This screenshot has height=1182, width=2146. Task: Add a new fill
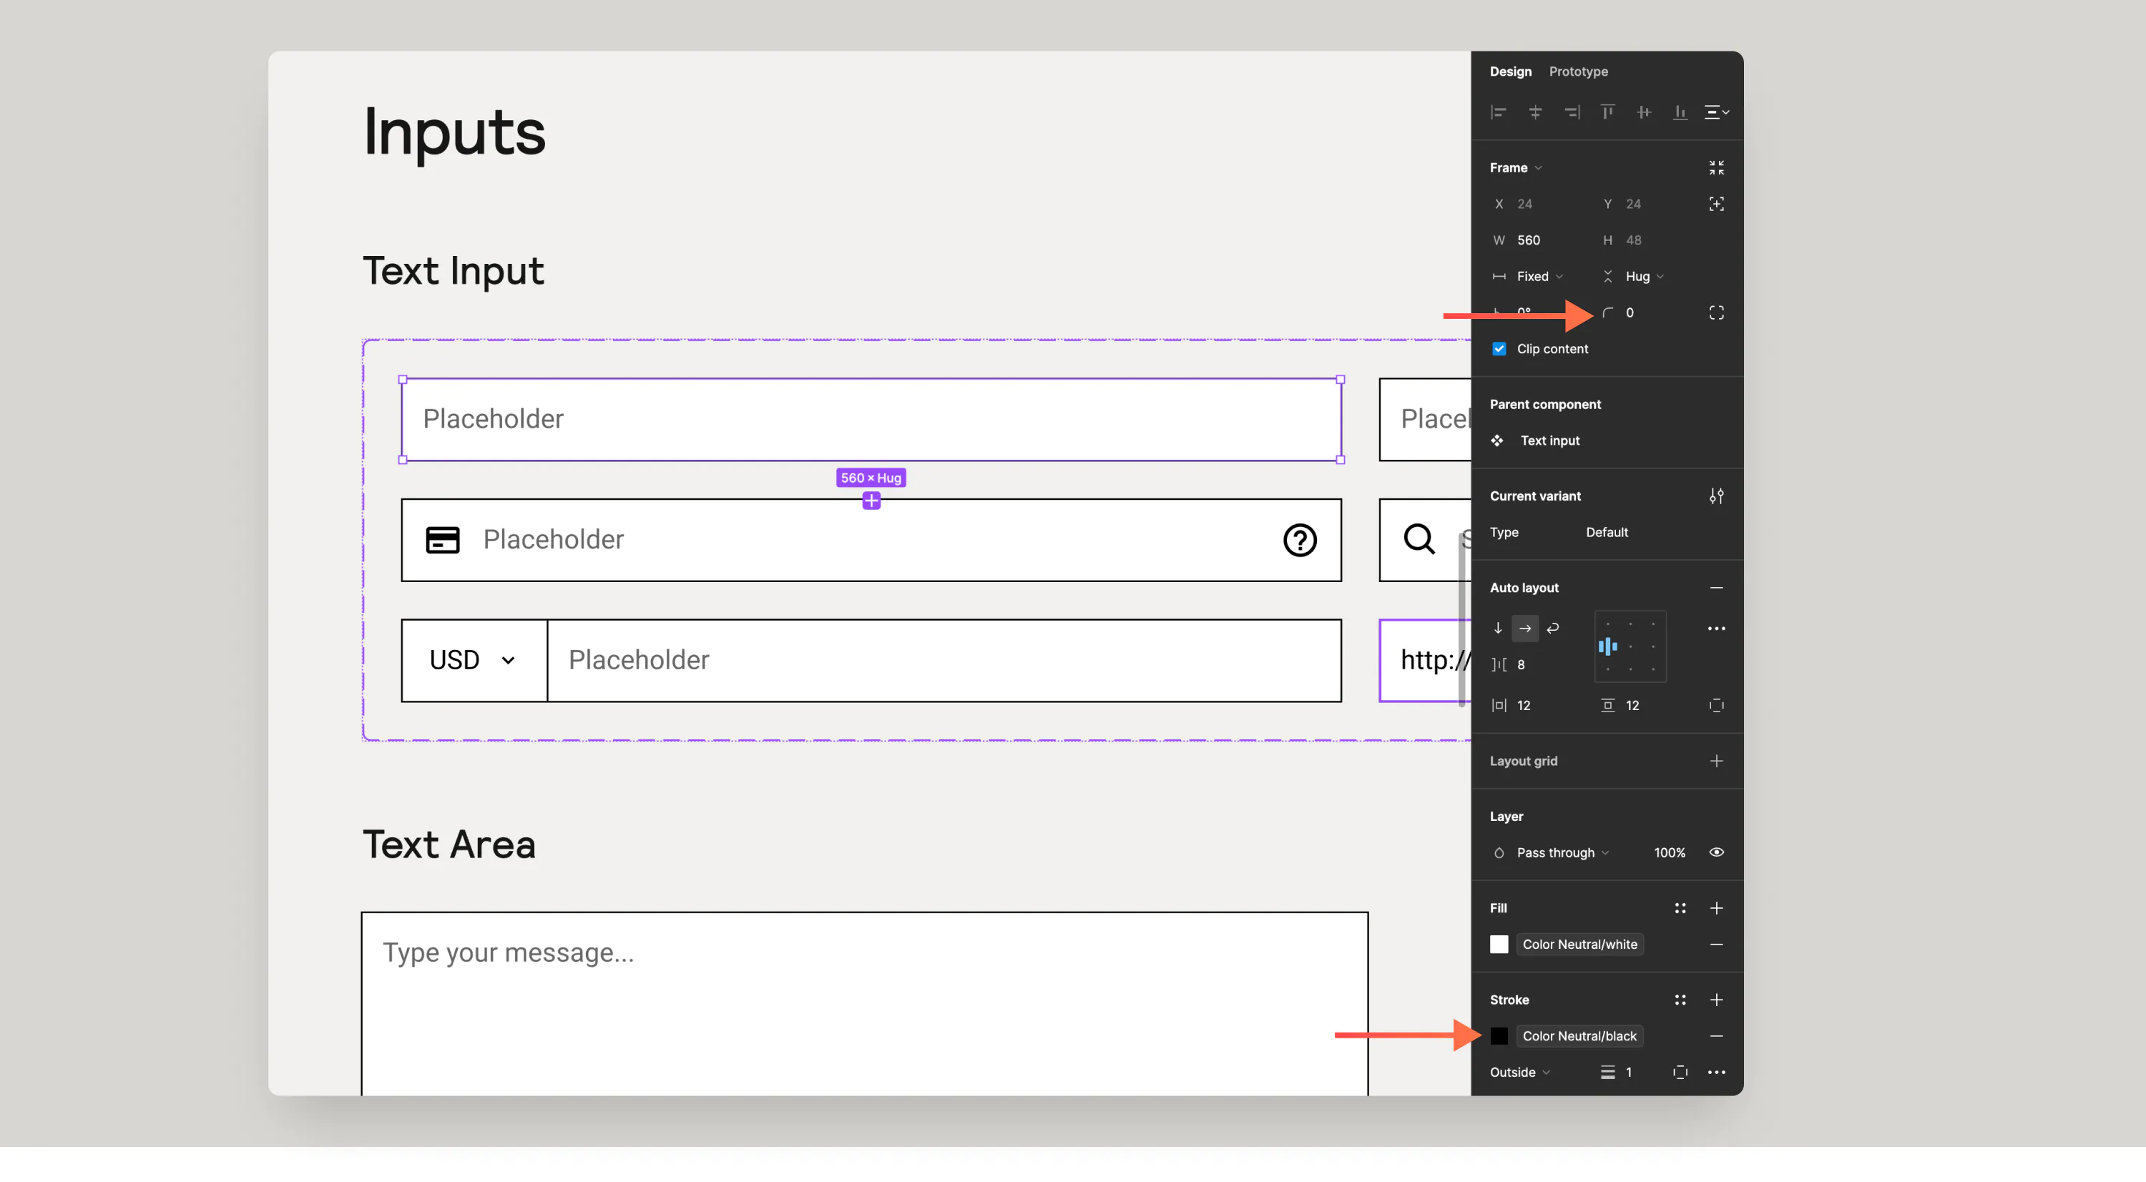[1716, 908]
